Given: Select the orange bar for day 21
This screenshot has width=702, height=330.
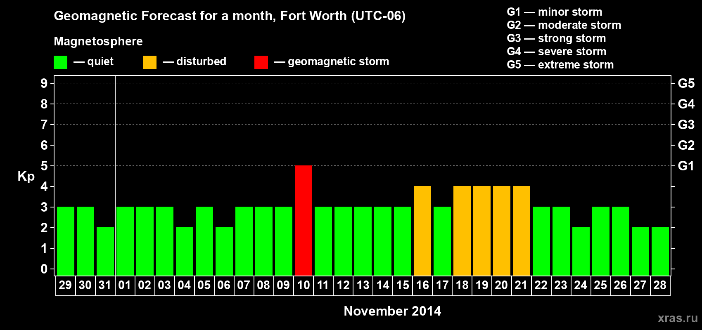Looking at the screenshot, I should 522,231.
